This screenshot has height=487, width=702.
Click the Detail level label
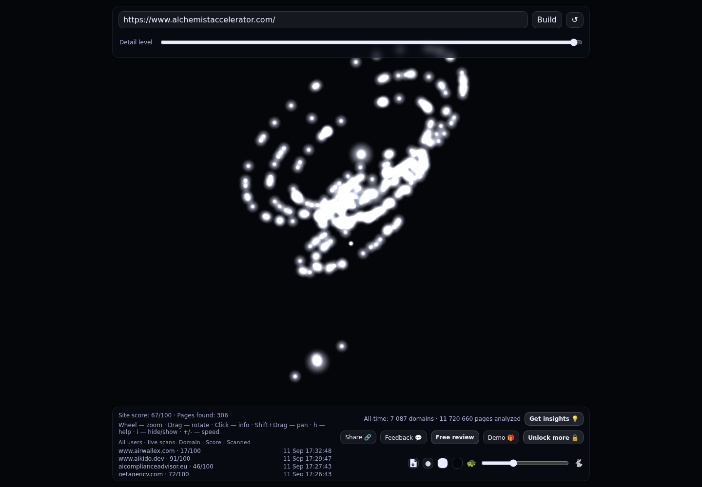136,42
